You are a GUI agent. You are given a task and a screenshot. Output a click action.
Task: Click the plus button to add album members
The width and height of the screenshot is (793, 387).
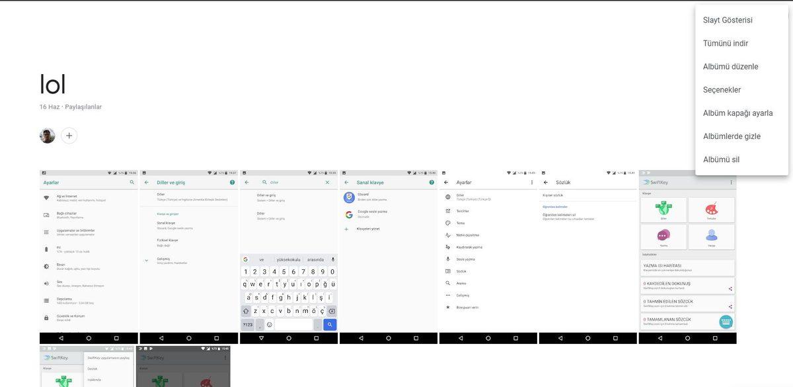(68, 134)
